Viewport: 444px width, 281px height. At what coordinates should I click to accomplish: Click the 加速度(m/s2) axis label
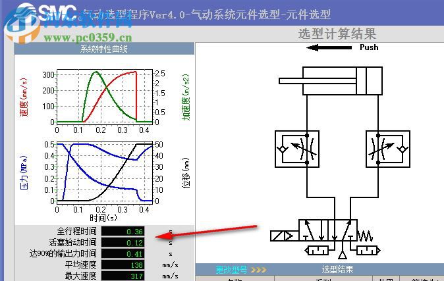(186, 97)
